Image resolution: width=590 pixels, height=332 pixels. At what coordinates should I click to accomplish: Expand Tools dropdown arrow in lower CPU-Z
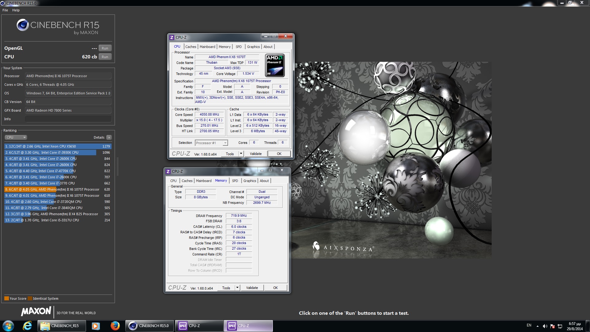pos(237,288)
